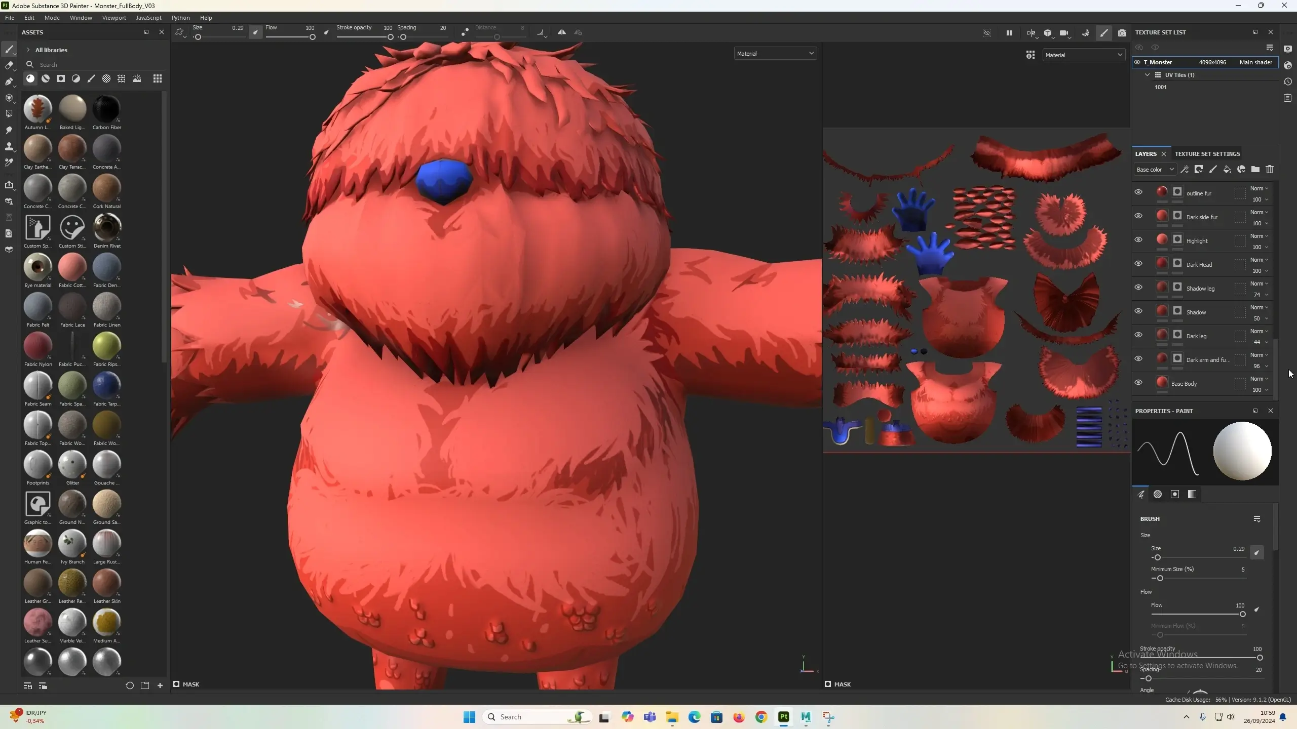The width and height of the screenshot is (1297, 729).
Task: Expand All libraries in Assets
Action: click(x=28, y=50)
